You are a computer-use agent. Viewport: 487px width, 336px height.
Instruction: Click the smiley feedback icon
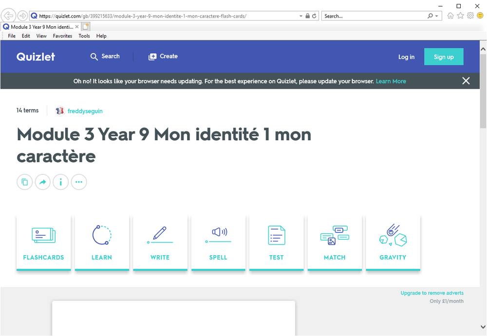click(x=480, y=16)
